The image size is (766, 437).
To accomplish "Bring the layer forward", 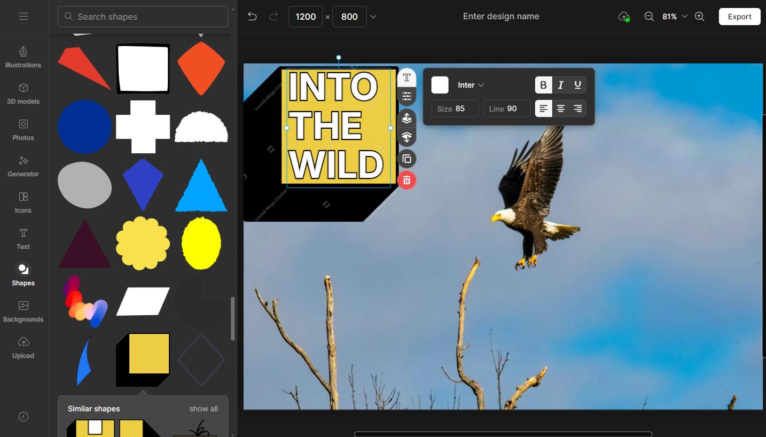I will [407, 118].
